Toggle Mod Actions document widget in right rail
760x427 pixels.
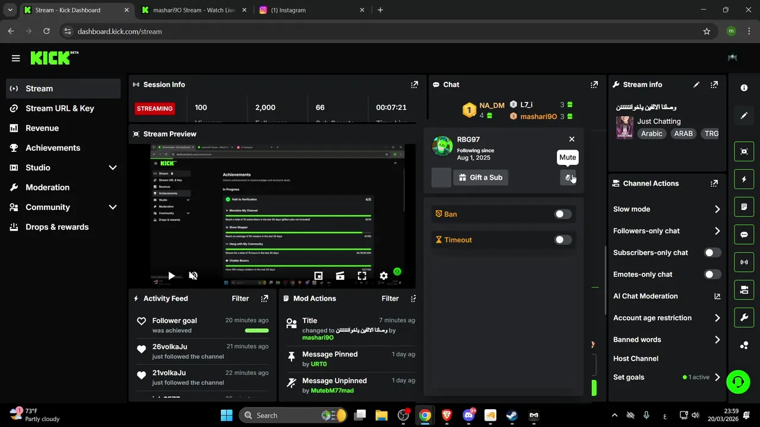(744, 207)
